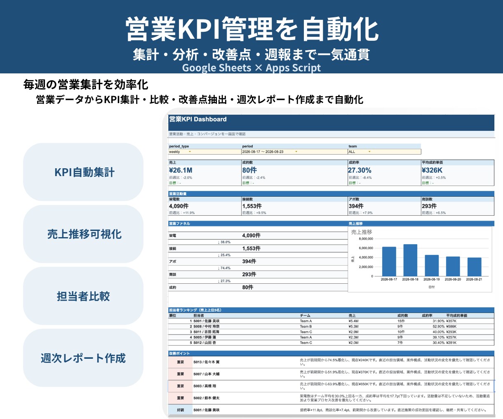503x419 pixels.
Task: Click the 商談数 value 293件 in 営業活動量
Action: point(429,206)
